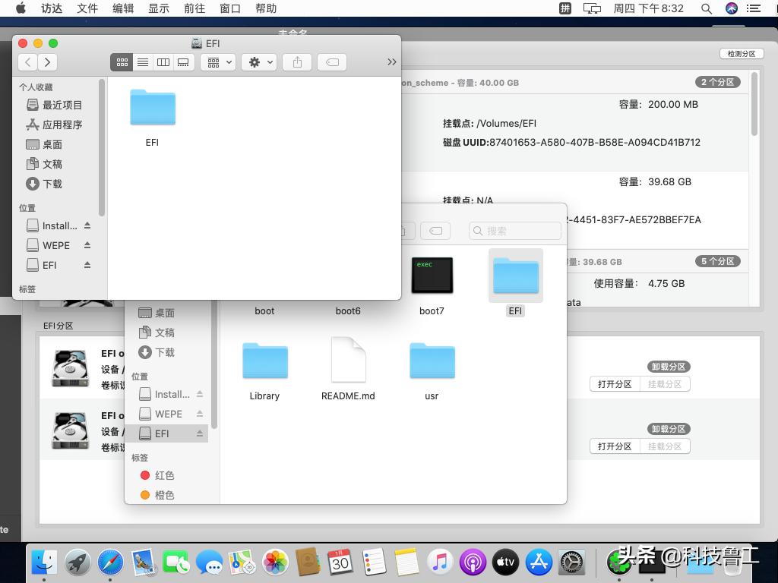Image resolution: width=778 pixels, height=583 pixels.
Task: Open the action gear dropdown menu
Action: (x=256, y=62)
